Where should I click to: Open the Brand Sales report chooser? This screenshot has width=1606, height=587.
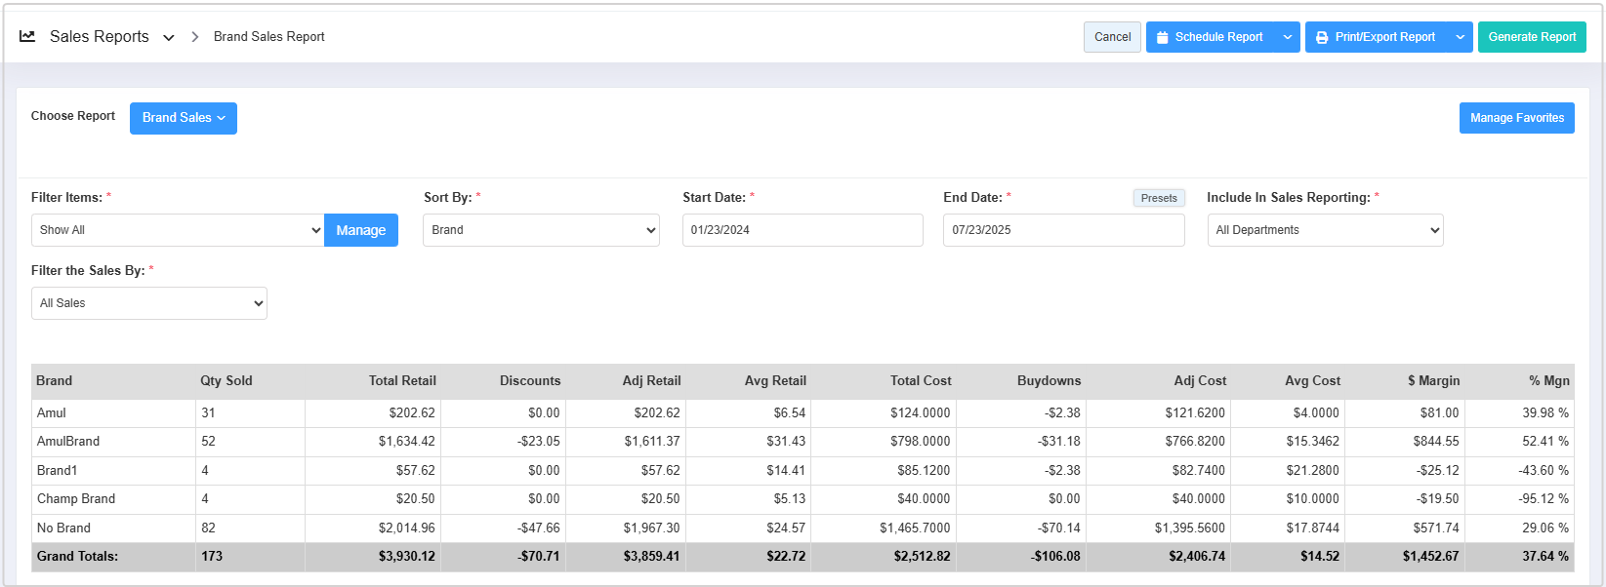click(184, 118)
